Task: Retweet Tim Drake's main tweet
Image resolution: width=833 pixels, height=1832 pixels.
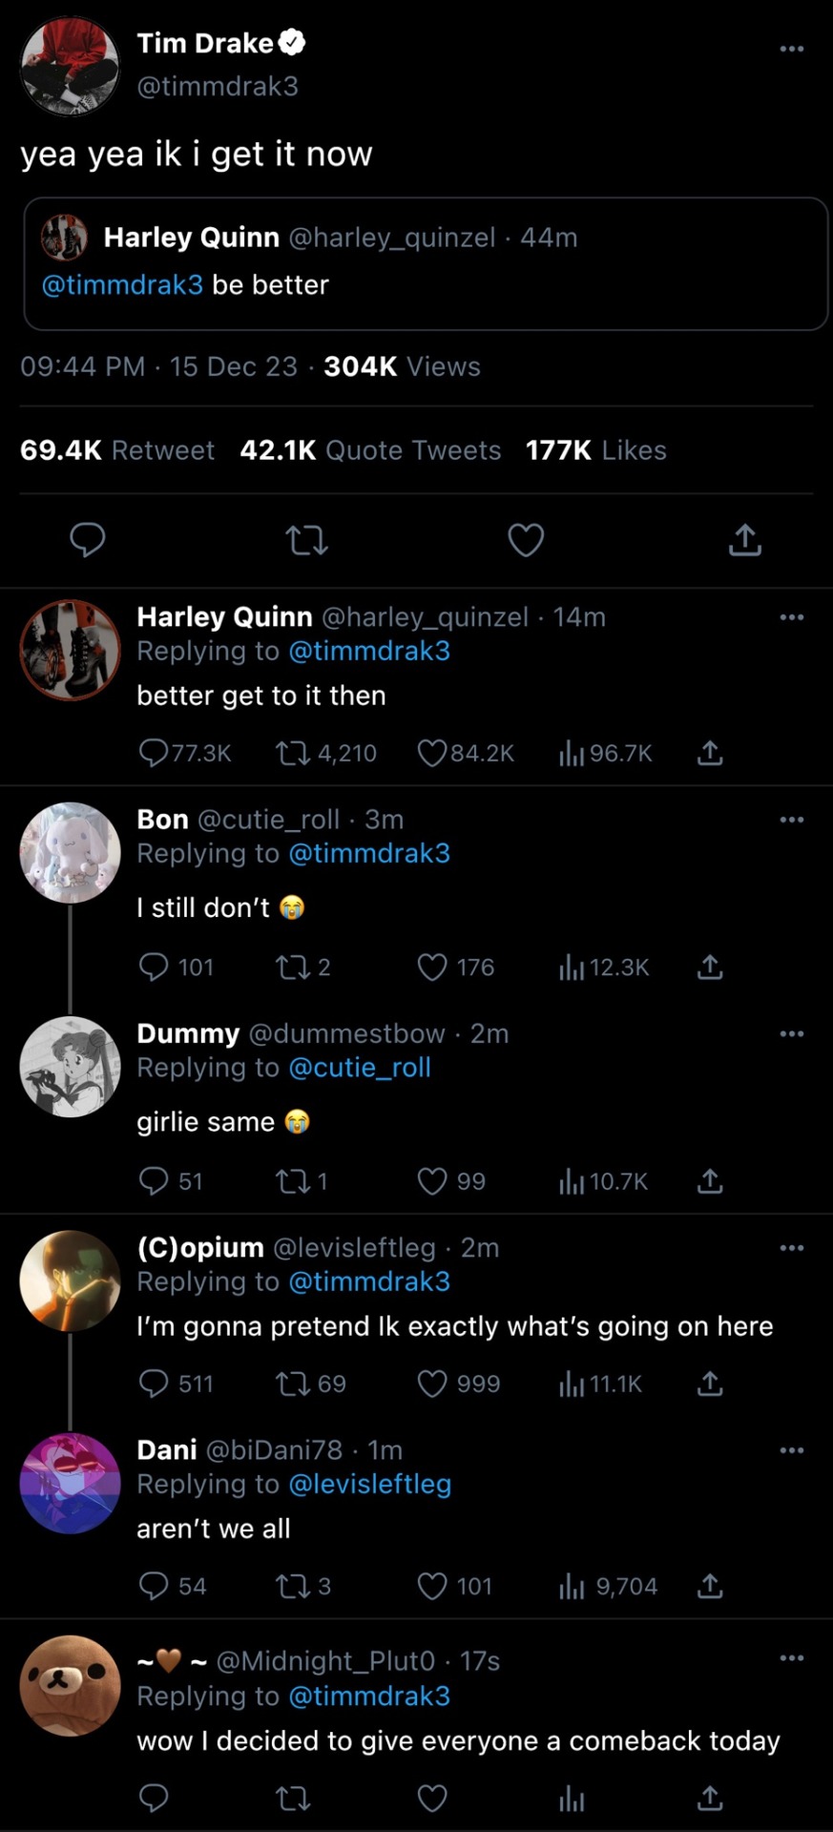Action: pos(307,541)
